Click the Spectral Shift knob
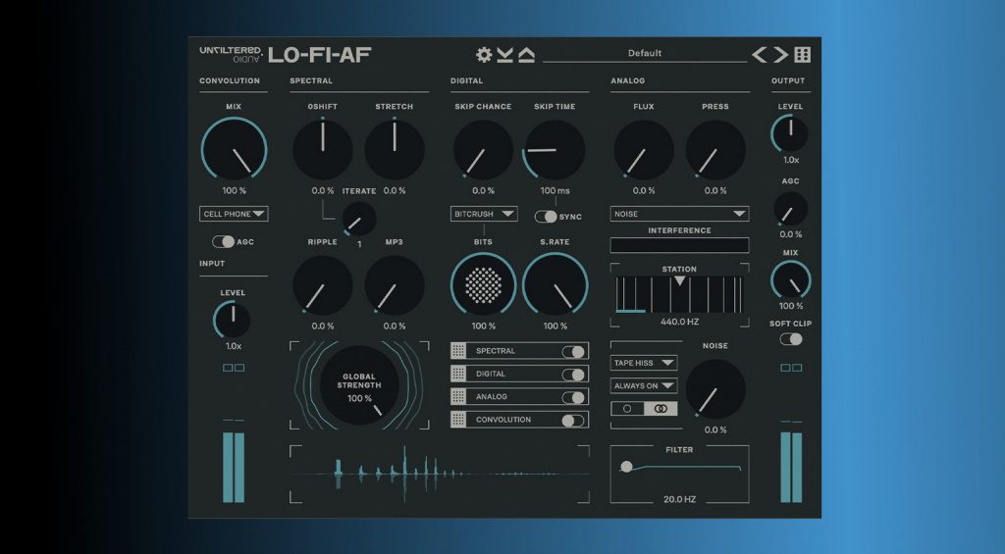1005x554 pixels. [x=322, y=150]
